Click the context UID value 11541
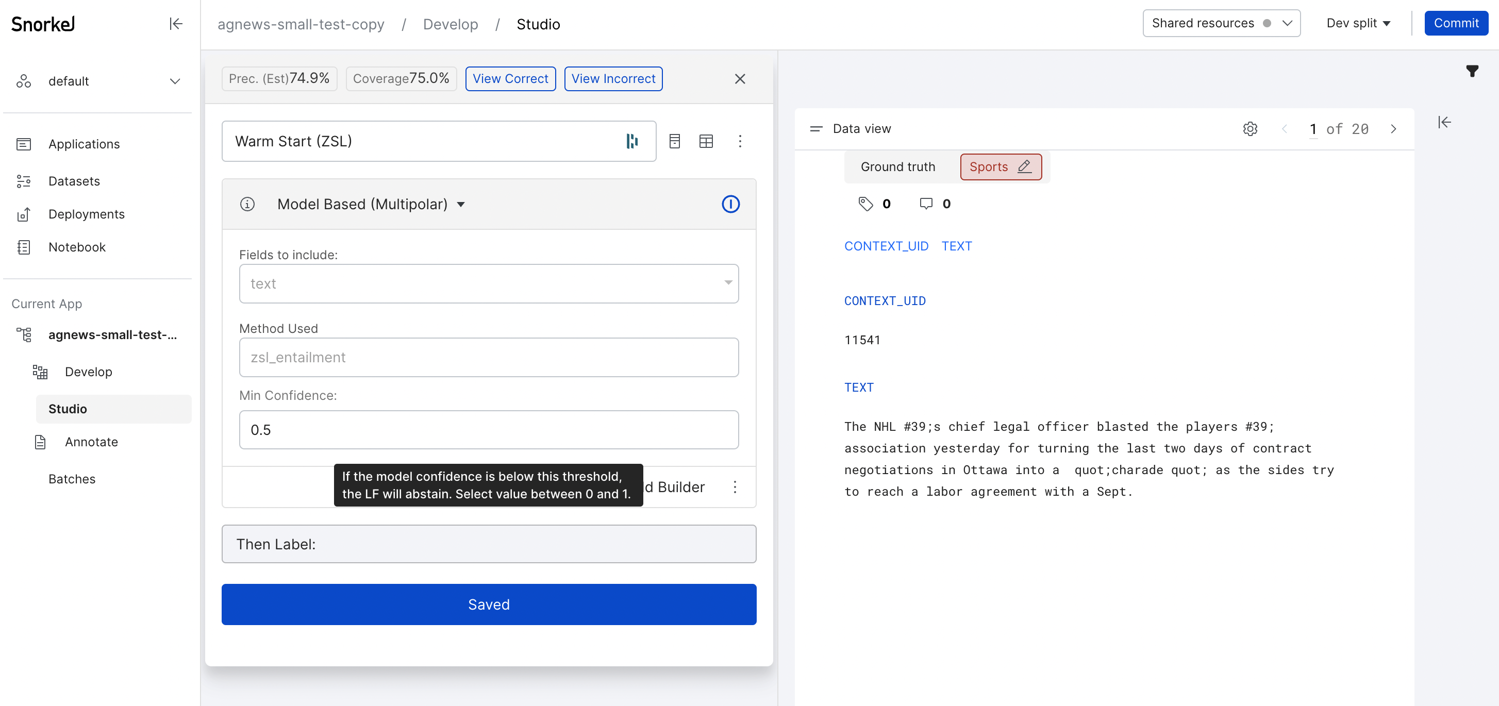Image resolution: width=1499 pixels, height=706 pixels. tap(862, 340)
